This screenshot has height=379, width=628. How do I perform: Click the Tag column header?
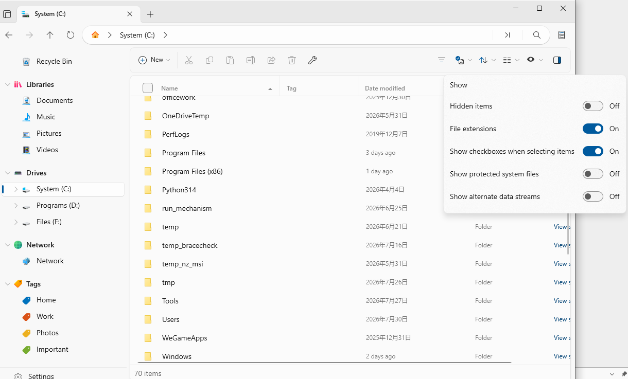click(x=319, y=88)
